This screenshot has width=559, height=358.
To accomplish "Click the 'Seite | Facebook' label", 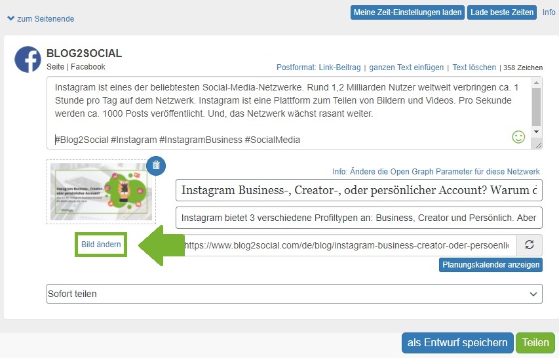I will [x=76, y=67].
